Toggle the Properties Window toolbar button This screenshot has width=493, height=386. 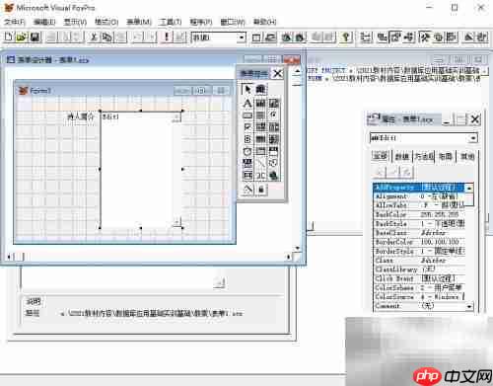(395, 38)
